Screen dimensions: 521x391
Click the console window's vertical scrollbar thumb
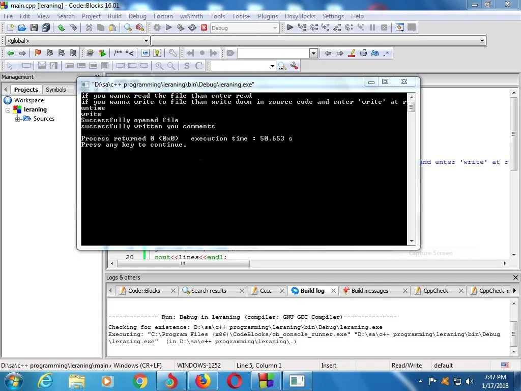coord(411,107)
